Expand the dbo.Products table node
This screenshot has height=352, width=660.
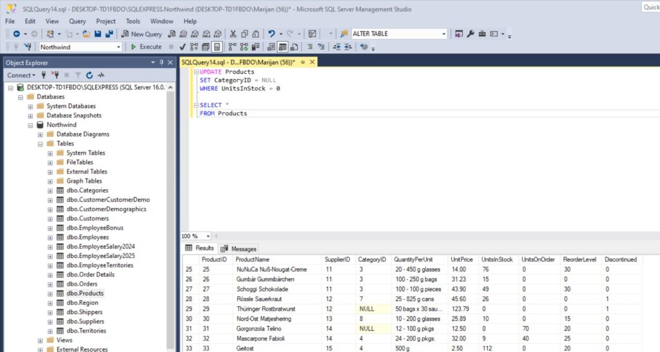(x=50, y=293)
